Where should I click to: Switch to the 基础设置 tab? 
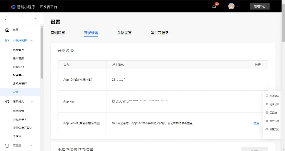[58, 33]
